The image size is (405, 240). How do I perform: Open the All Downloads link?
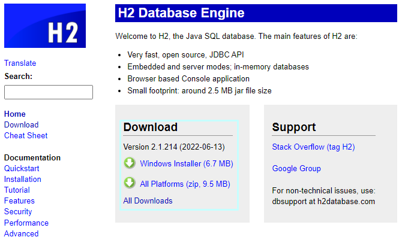[x=148, y=201]
